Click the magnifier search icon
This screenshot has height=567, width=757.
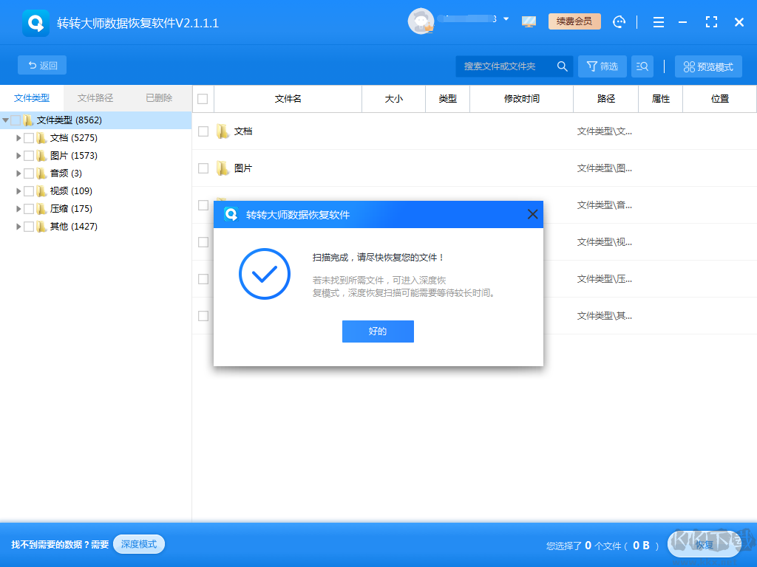(563, 66)
